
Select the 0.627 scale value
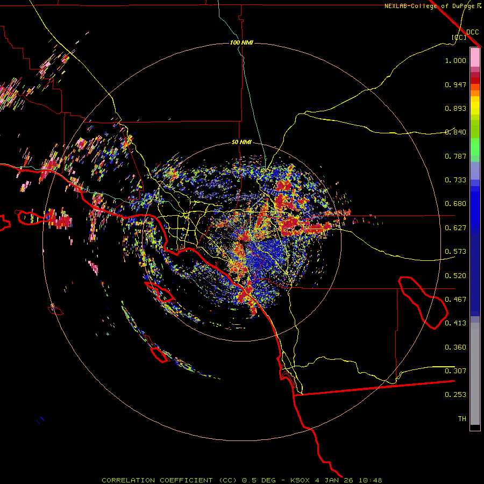[x=455, y=228]
